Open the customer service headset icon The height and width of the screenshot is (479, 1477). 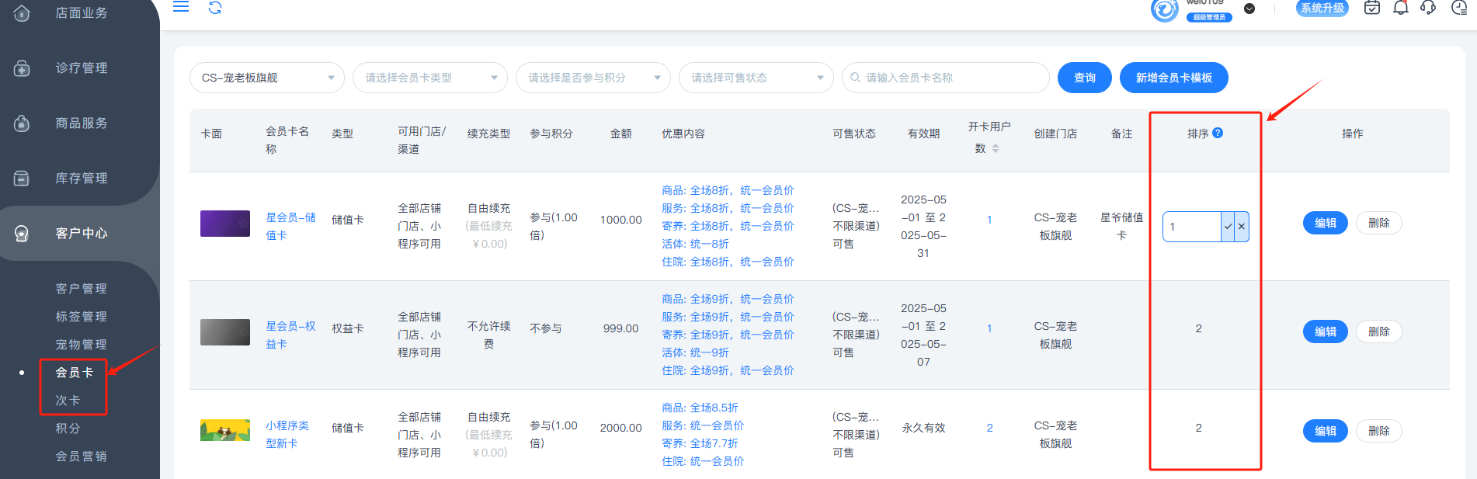coord(1428,8)
